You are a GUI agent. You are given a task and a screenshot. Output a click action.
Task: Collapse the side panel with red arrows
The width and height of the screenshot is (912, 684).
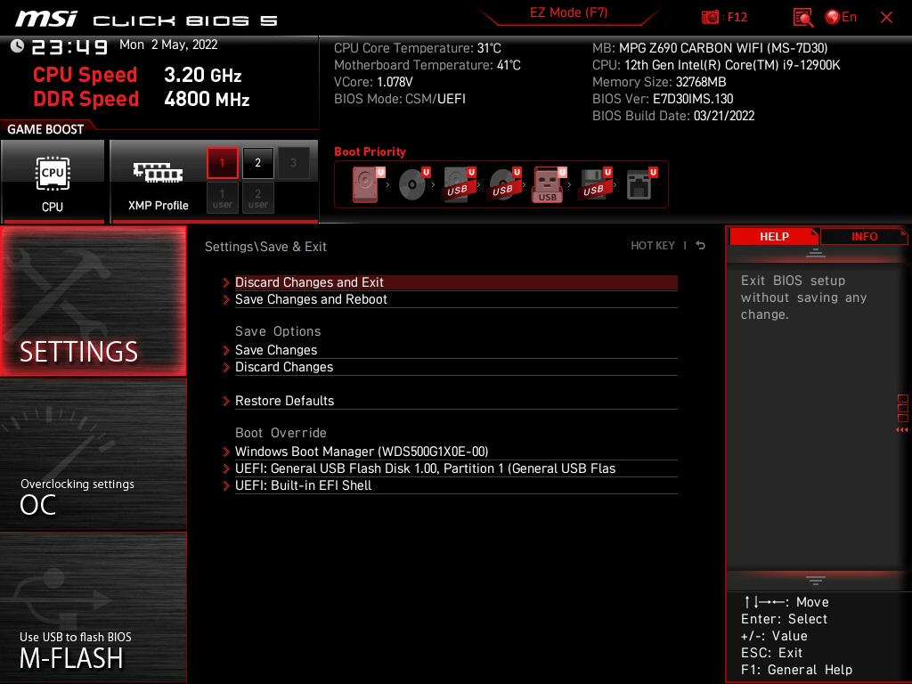click(x=902, y=430)
